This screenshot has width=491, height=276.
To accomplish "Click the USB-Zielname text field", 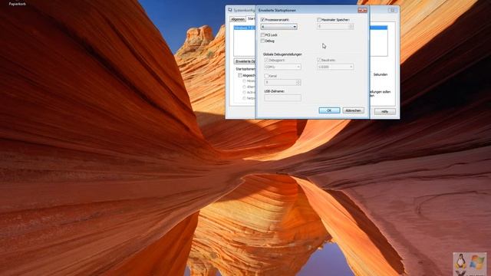I will click(x=282, y=98).
